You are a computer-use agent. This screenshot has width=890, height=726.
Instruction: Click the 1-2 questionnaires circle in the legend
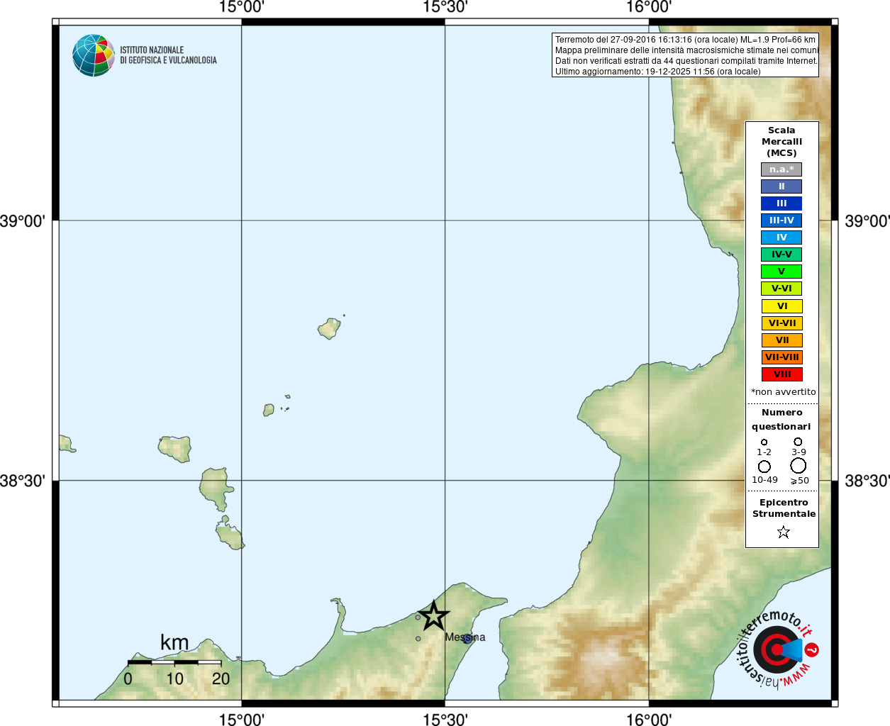pos(764,442)
